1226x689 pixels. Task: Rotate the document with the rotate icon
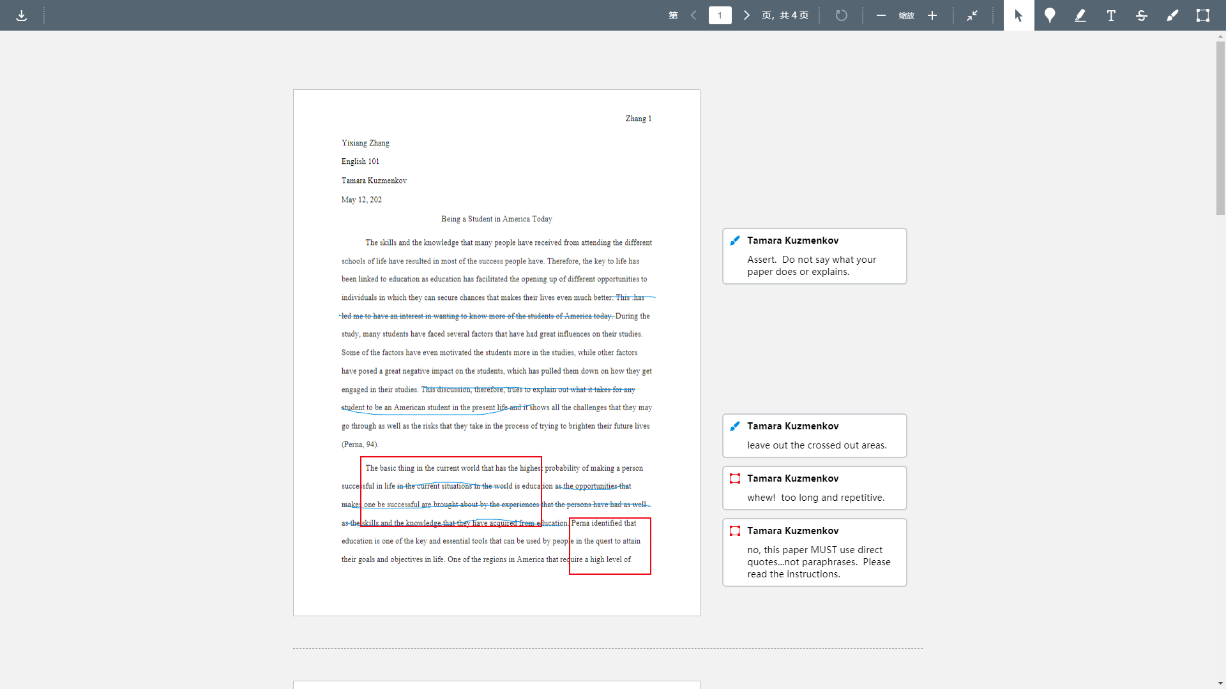(x=842, y=15)
